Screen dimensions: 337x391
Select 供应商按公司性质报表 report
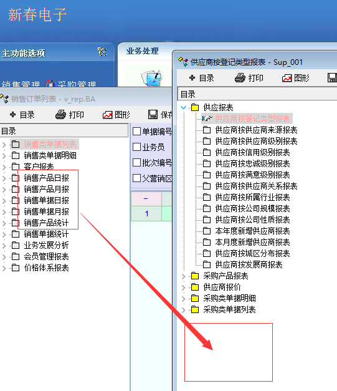click(252, 220)
